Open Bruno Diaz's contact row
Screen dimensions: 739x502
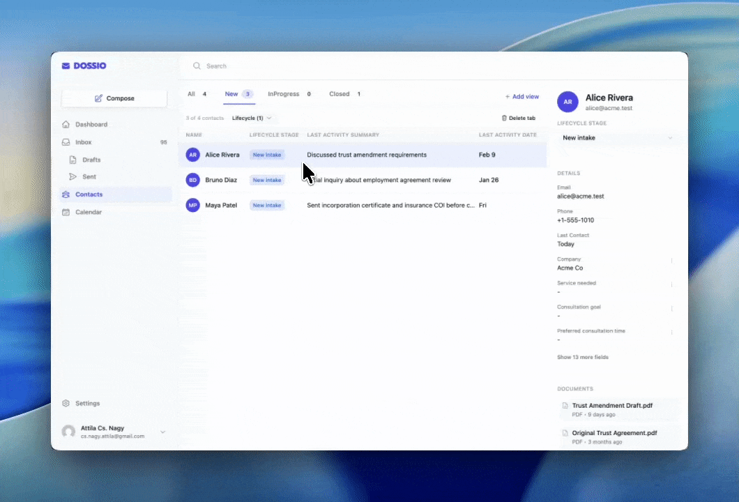221,180
